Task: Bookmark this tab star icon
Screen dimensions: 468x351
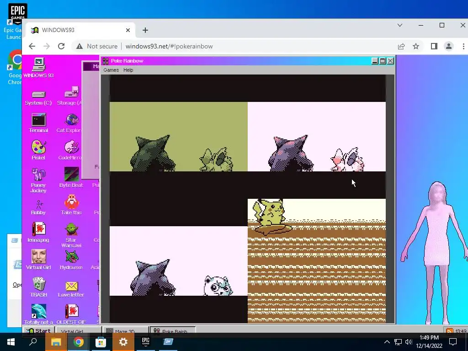Action: pos(416,46)
